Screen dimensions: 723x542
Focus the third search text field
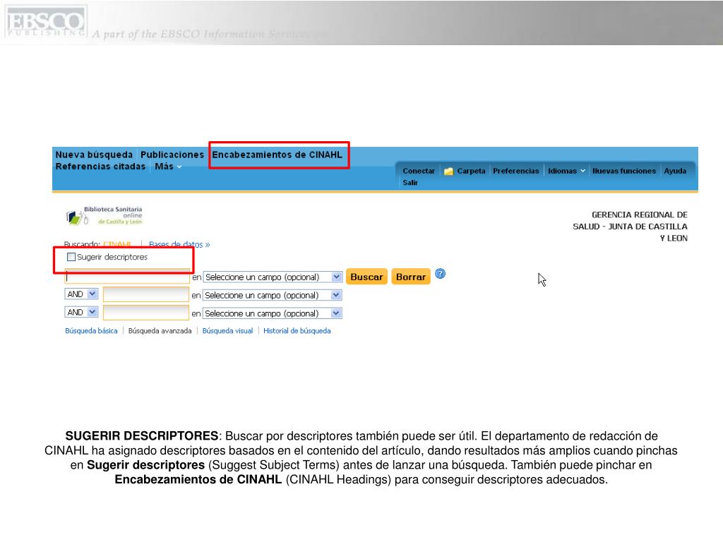[146, 313]
